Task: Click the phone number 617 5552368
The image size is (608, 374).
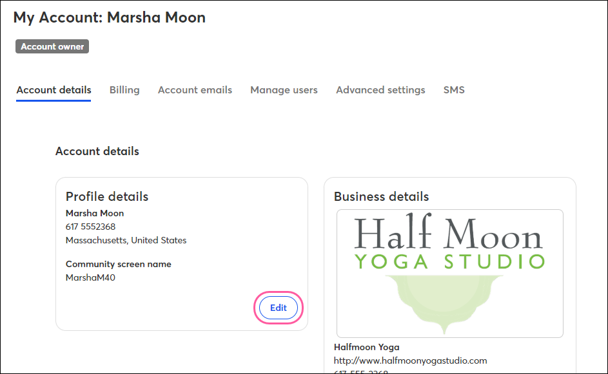Action: pyautogui.click(x=90, y=227)
